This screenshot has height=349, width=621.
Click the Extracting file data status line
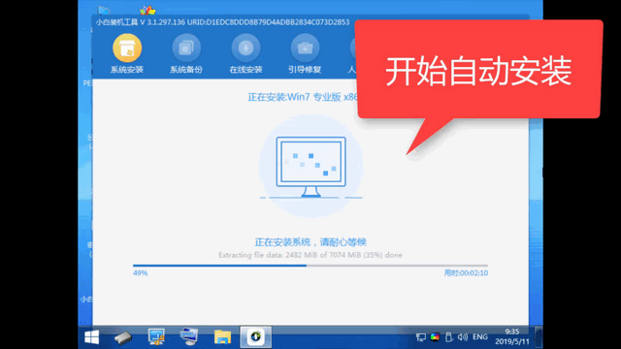pyautogui.click(x=310, y=255)
